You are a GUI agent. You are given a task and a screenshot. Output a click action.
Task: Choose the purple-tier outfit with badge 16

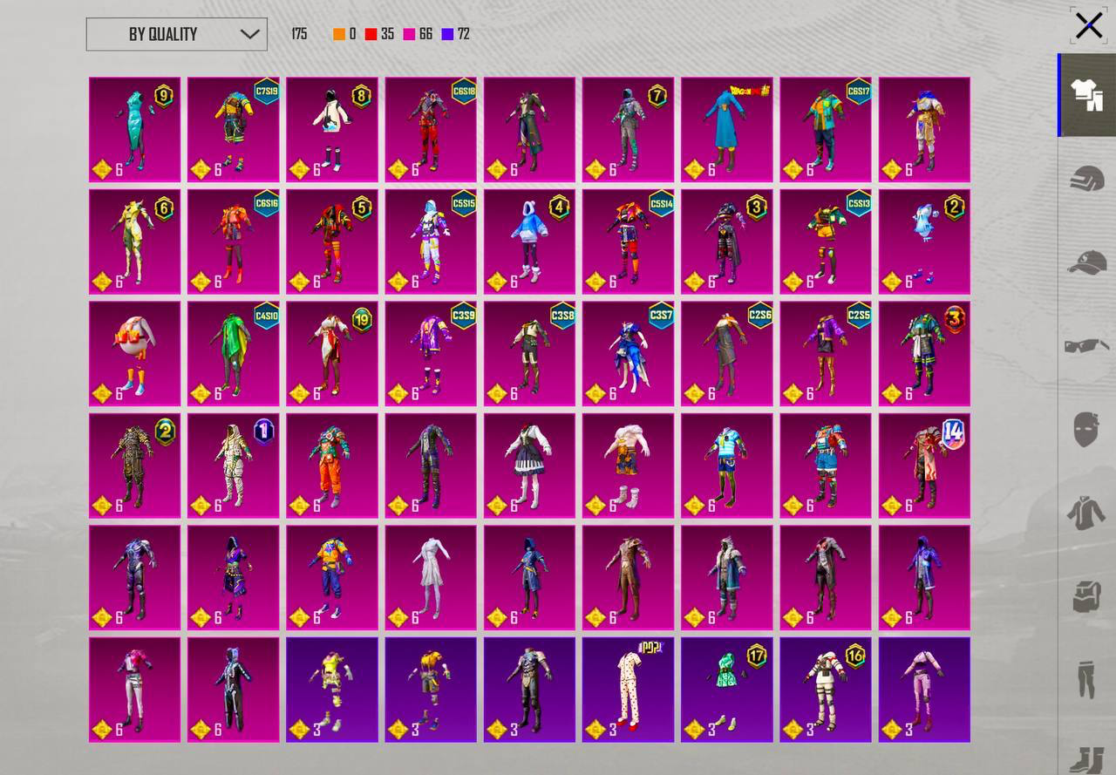(826, 690)
